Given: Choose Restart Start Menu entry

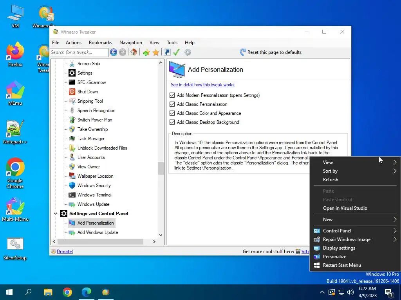Looking at the screenshot, I should pos(355,265).
